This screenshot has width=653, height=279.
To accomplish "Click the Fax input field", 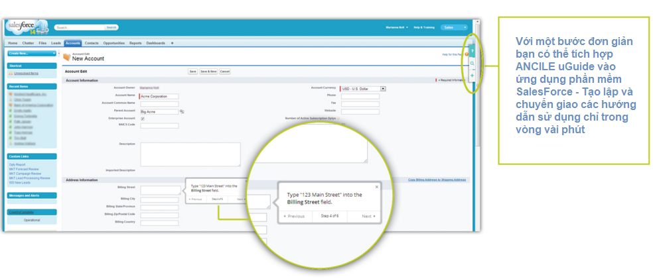I will click(360, 104).
